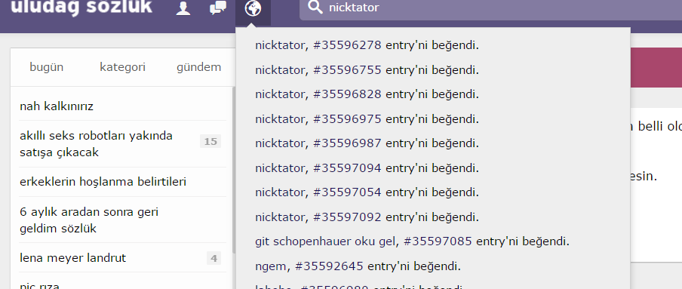Open the lena meyer landrut topic
Image resolution: width=682 pixels, height=289 pixels.
tap(72, 258)
